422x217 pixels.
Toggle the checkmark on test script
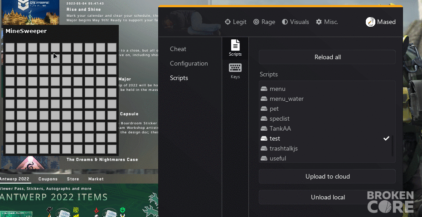(386, 138)
